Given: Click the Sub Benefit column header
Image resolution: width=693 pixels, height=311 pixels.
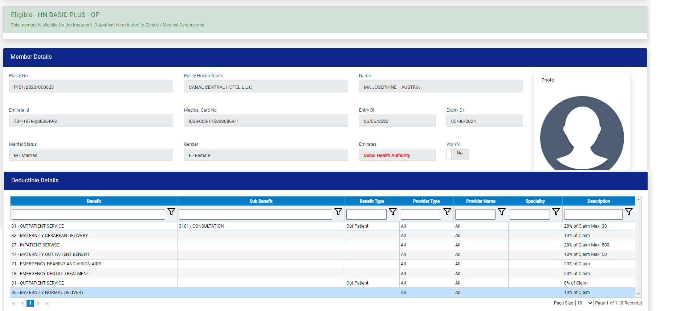Looking at the screenshot, I should point(261,201).
